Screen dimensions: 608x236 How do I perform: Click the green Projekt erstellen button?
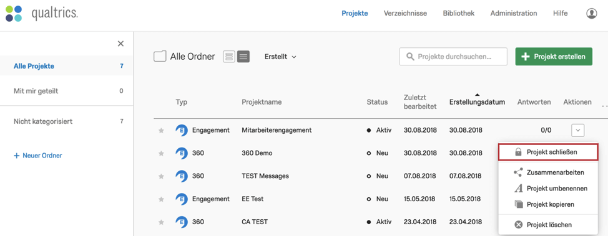click(x=553, y=57)
